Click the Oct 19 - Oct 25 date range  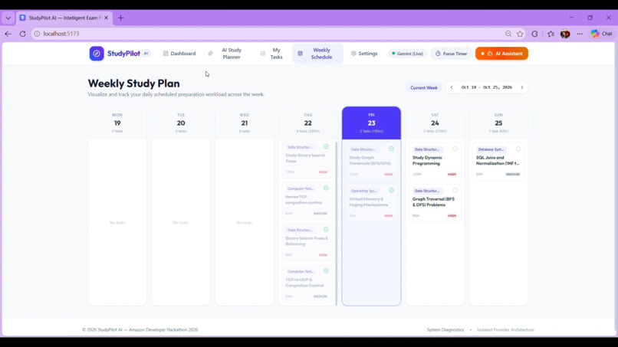click(x=487, y=87)
